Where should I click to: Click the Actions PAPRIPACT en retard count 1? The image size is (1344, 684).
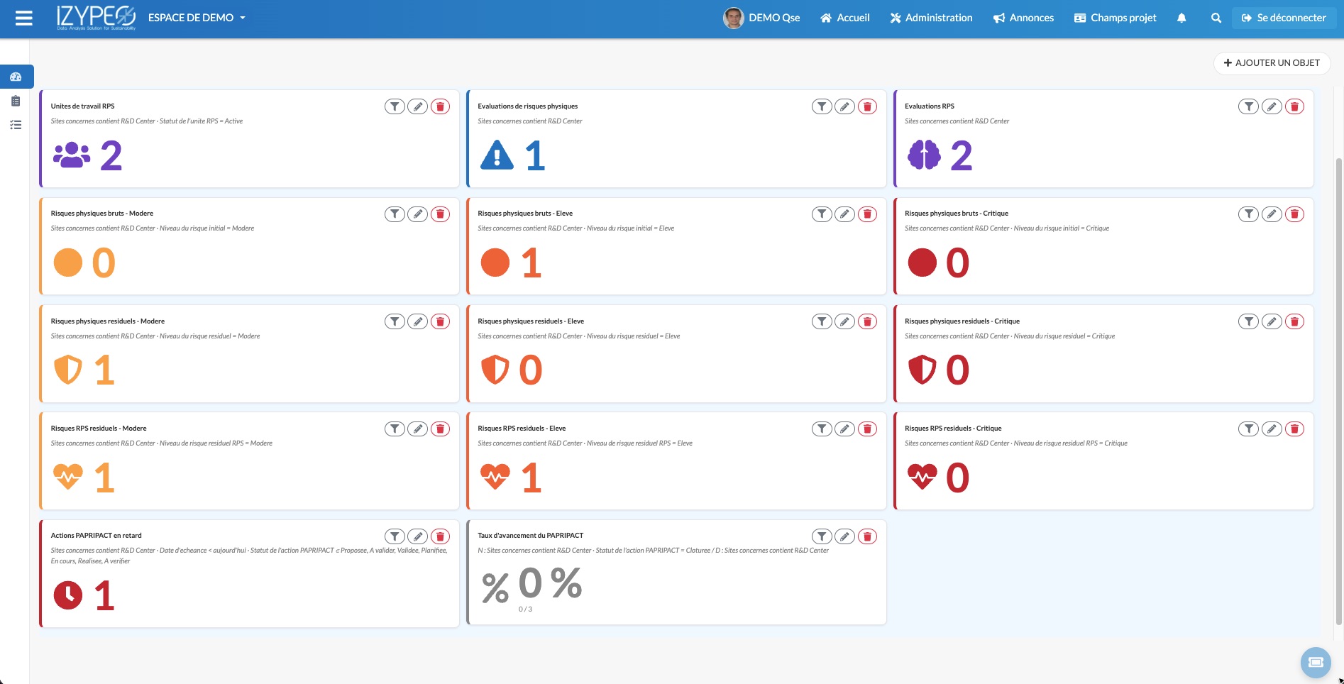pos(104,595)
